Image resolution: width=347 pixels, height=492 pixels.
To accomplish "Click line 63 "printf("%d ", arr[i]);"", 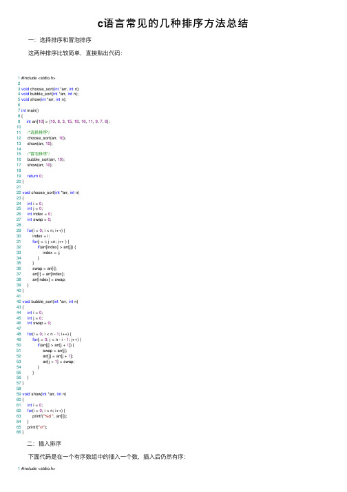I will 50,416.
